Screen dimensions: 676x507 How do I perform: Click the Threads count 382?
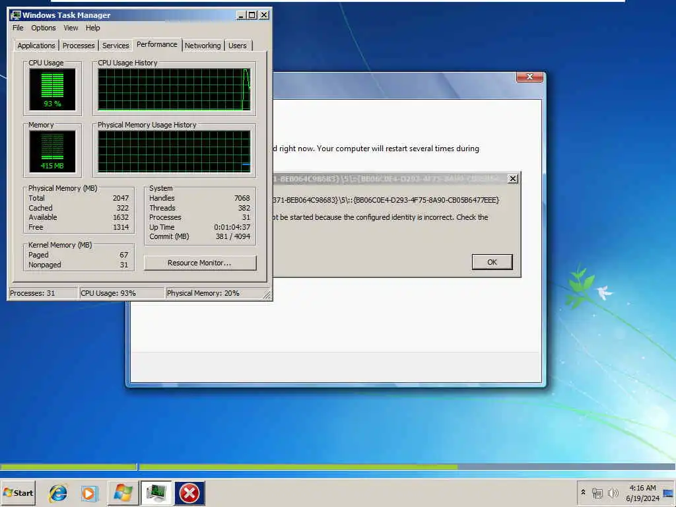coord(244,208)
